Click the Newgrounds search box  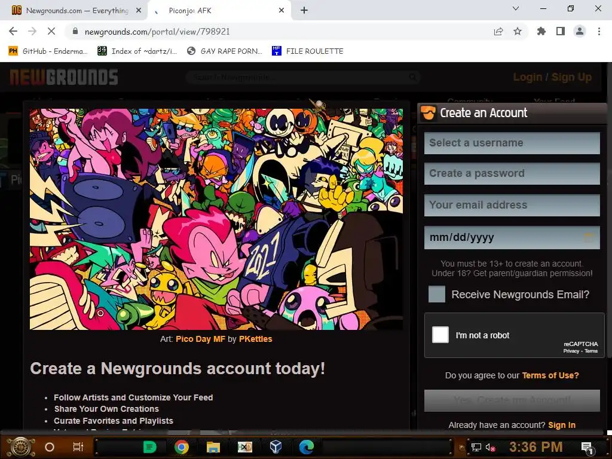click(x=302, y=77)
